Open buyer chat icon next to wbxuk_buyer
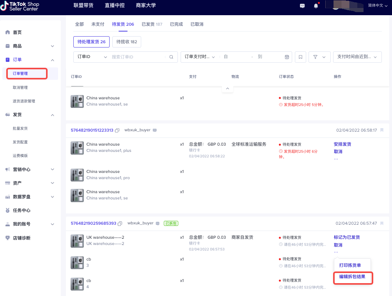The width and height of the screenshot is (392, 296). (x=155, y=130)
